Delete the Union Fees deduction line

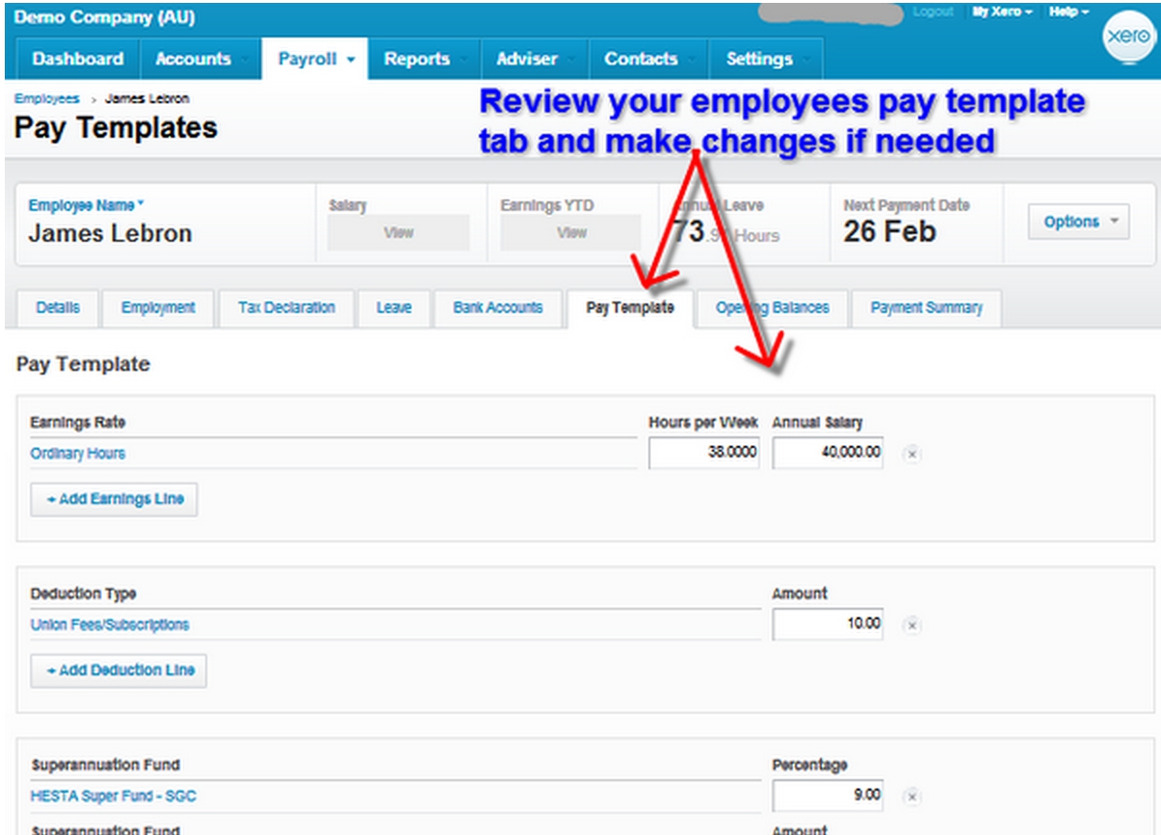click(911, 625)
